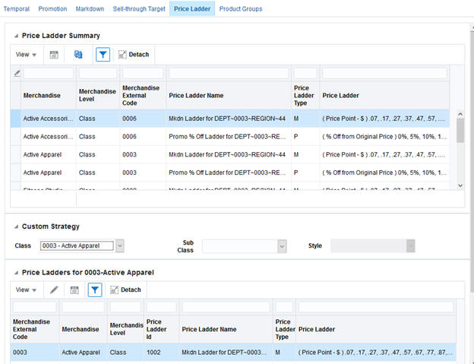
Task: Click the Sub Class input field
Action: click(x=240, y=246)
